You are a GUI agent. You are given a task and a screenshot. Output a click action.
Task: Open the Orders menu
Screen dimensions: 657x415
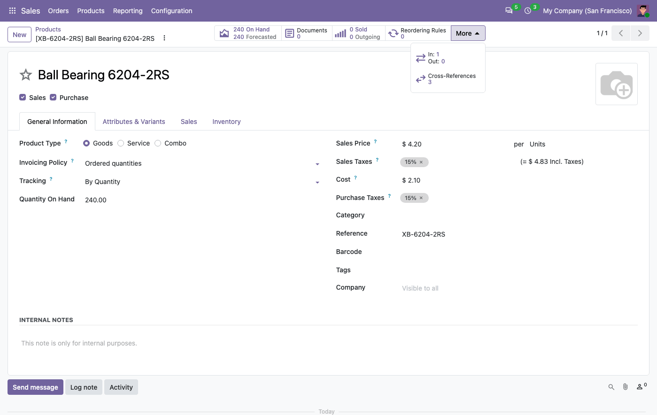pyautogui.click(x=58, y=11)
